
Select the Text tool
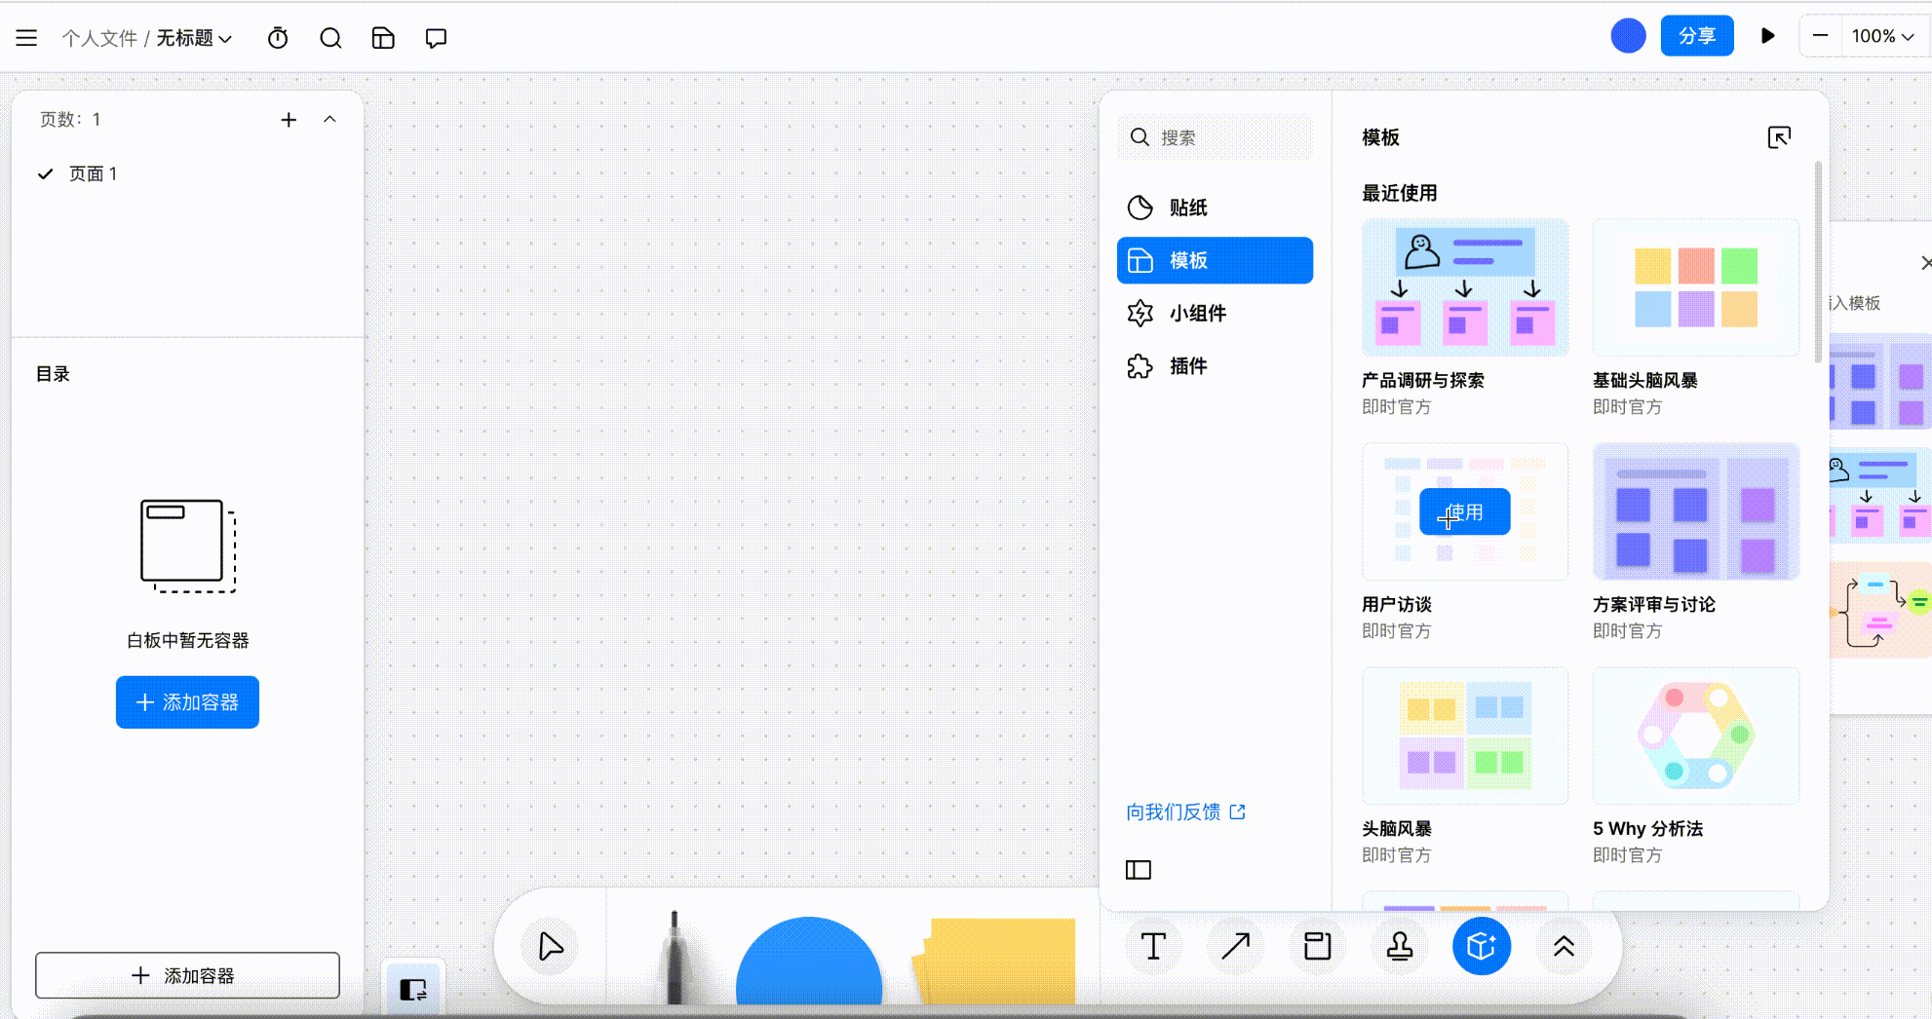click(1153, 946)
